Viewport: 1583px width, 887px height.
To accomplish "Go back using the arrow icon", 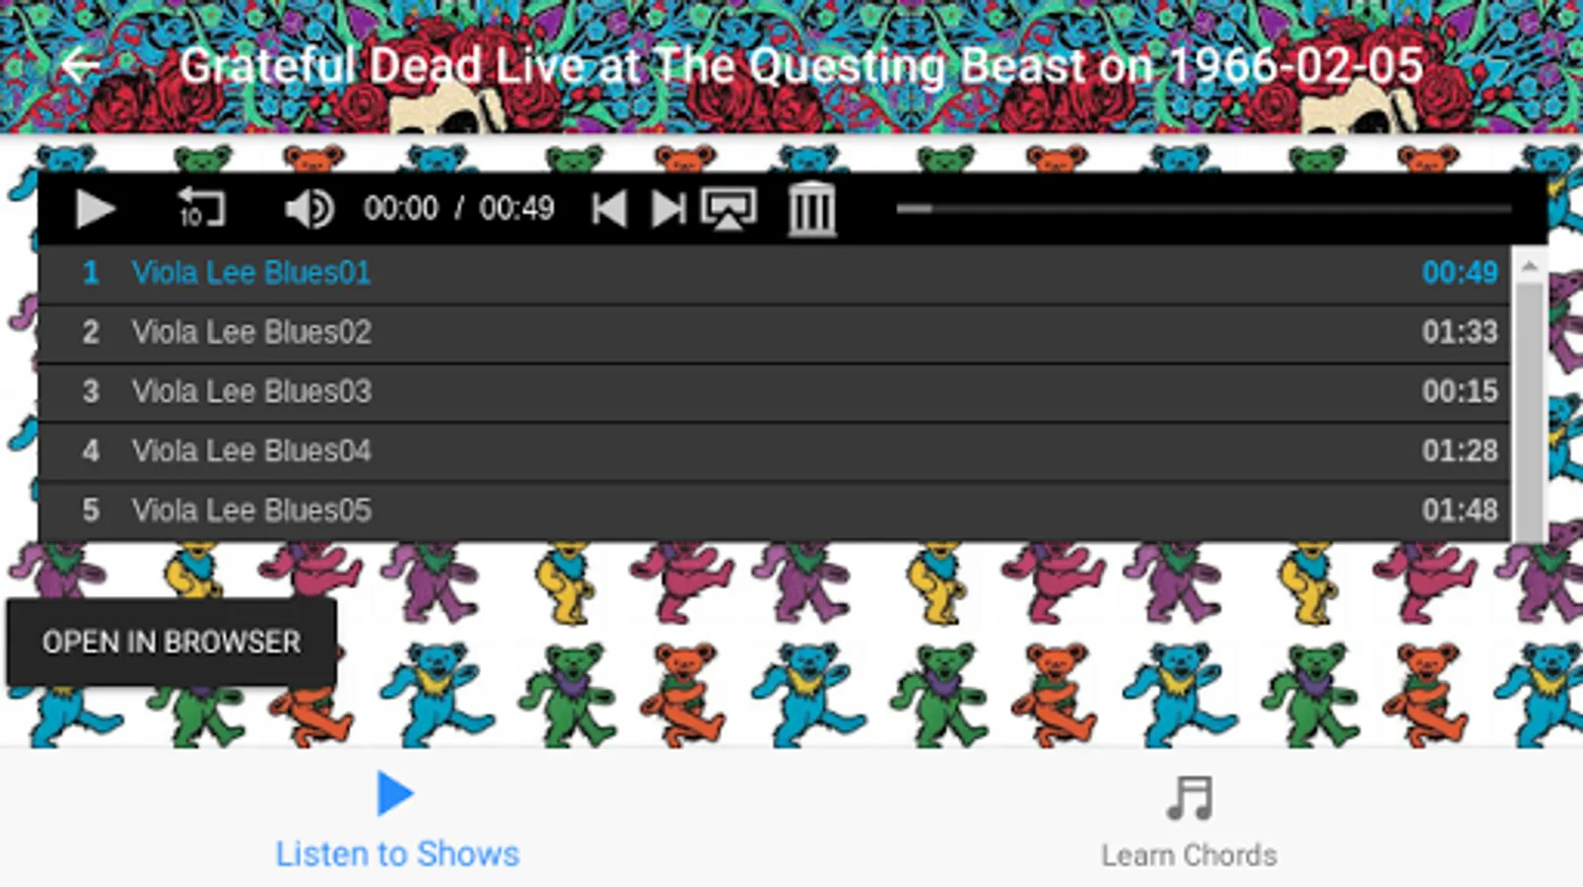I will coord(81,66).
